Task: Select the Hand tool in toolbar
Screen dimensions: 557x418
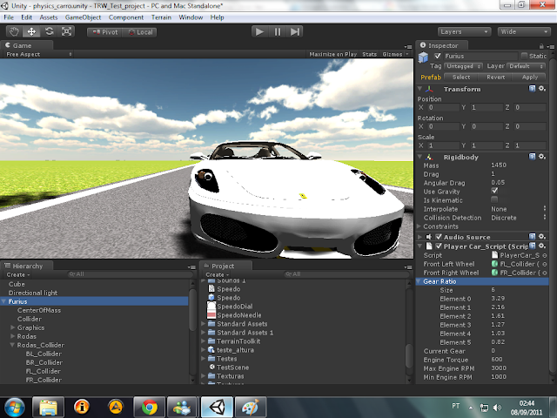Action: [x=14, y=31]
